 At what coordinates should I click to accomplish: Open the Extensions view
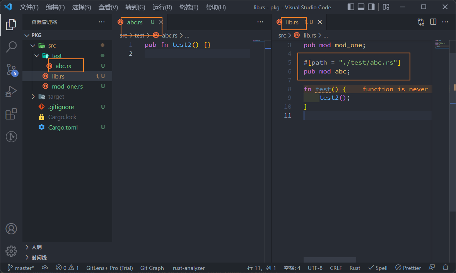pos(11,114)
